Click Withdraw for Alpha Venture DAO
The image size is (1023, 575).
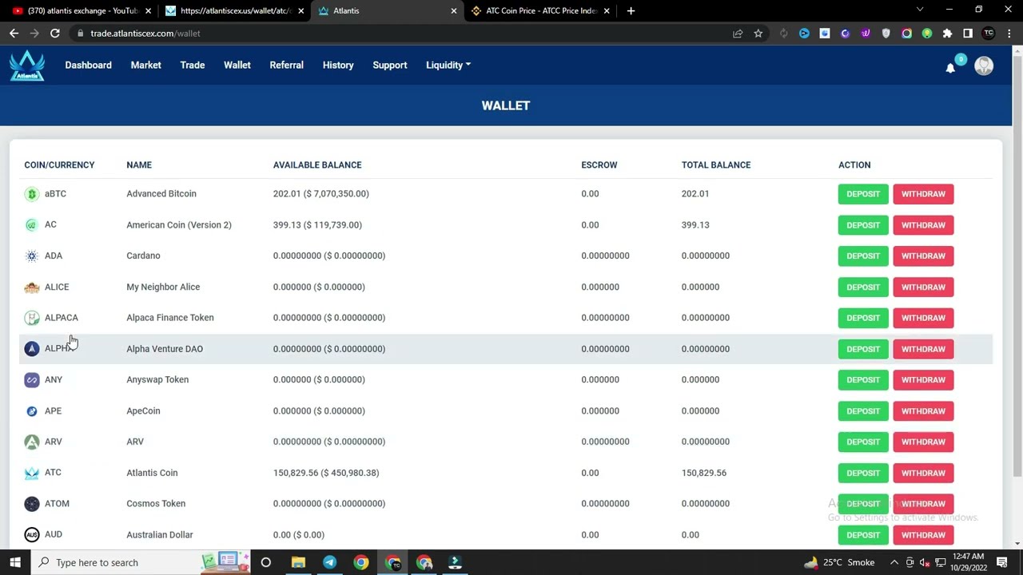(x=923, y=349)
